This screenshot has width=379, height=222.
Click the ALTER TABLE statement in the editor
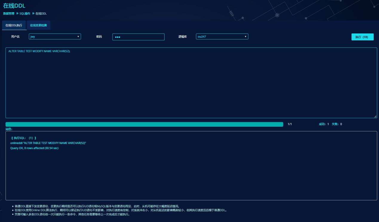point(39,51)
